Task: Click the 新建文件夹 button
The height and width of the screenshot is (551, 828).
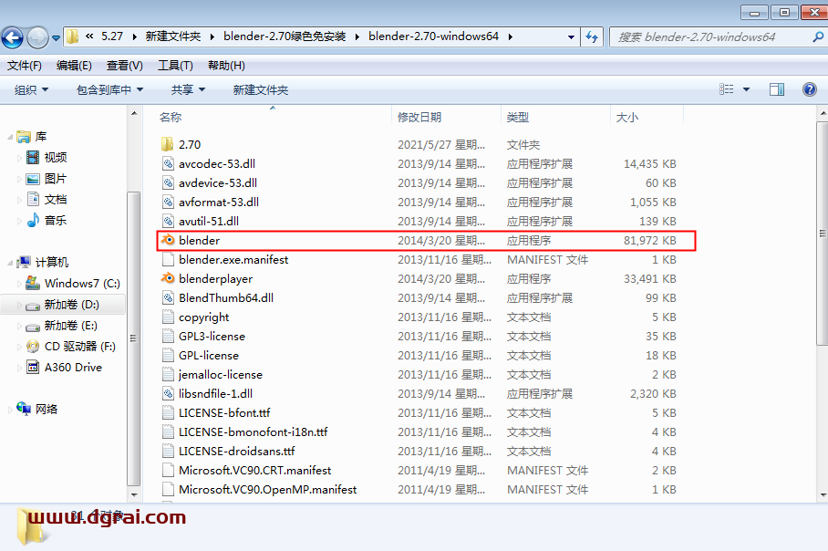Action: point(261,89)
